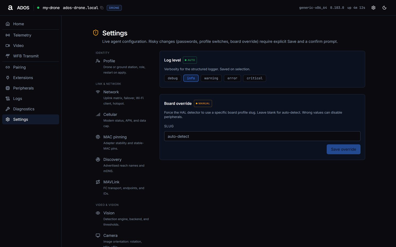Click the MANUAL badge on Board override

(x=203, y=103)
